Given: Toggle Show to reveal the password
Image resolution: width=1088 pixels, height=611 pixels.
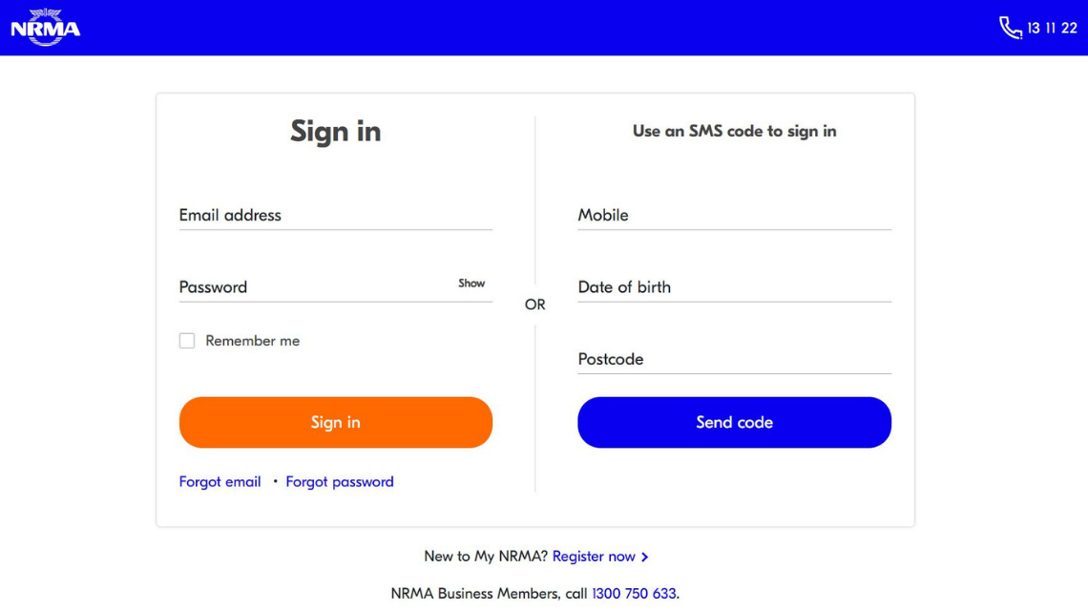Looking at the screenshot, I should [471, 284].
